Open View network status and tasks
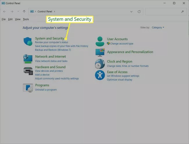Viewport: 189px width, 144px height. [x=51, y=61]
